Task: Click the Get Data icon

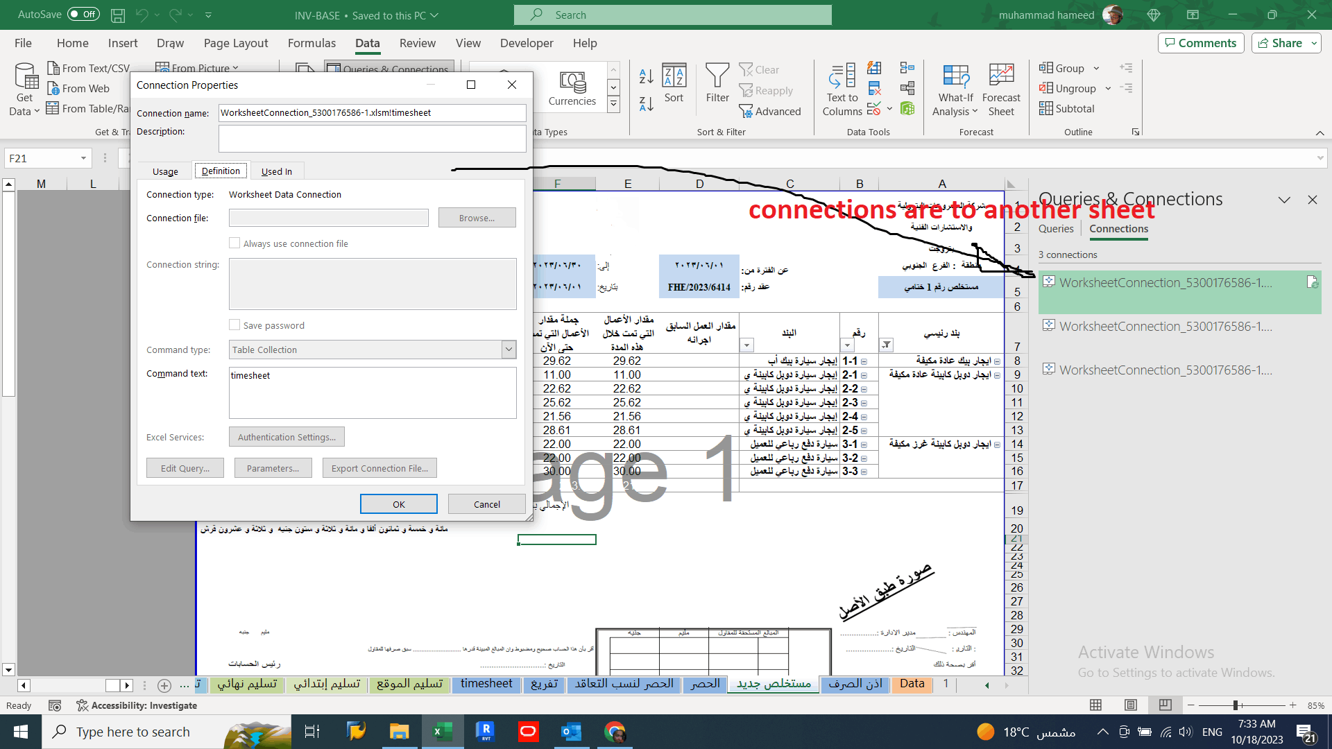Action: [25, 90]
